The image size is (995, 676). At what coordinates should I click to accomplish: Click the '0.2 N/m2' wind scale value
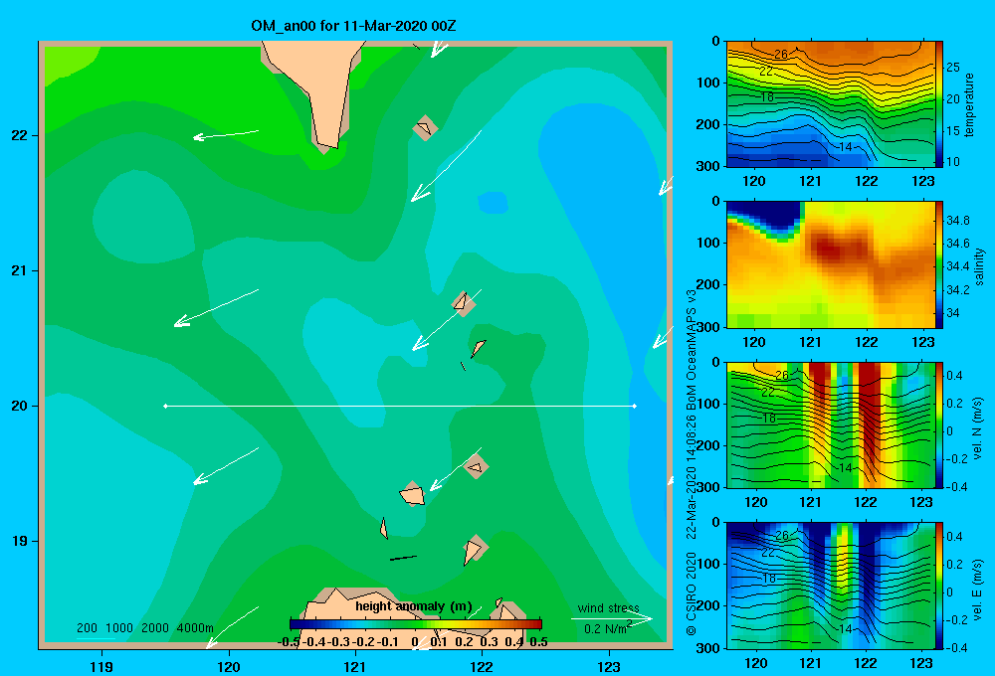click(x=607, y=629)
